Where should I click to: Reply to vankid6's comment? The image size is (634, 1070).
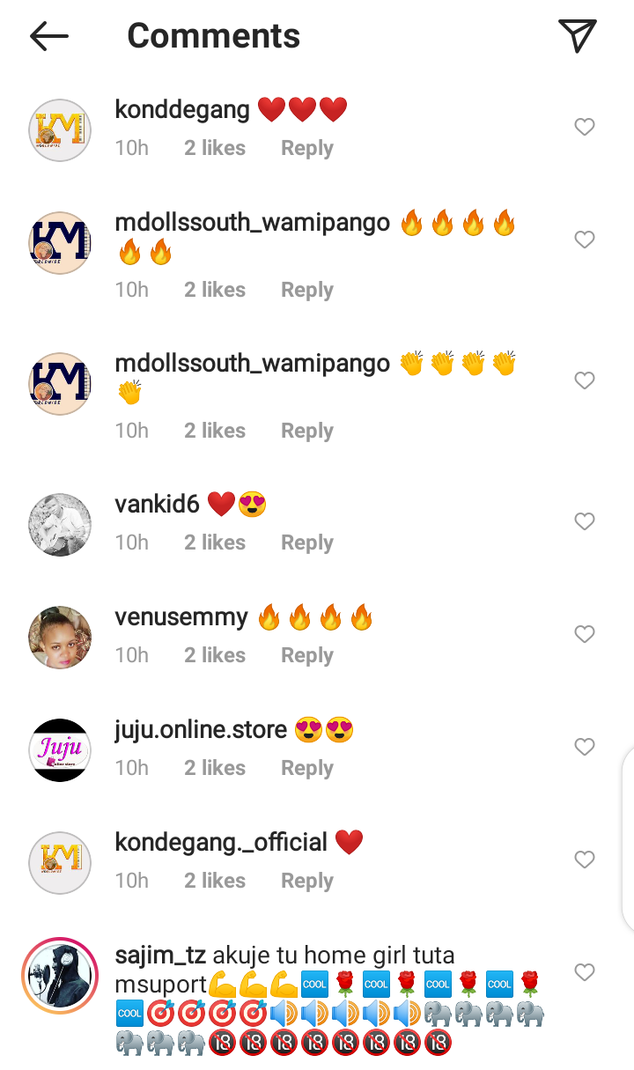[307, 542]
